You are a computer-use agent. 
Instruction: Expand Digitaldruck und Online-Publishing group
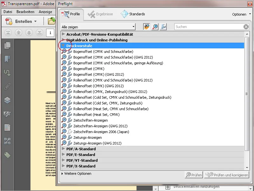(63, 39)
